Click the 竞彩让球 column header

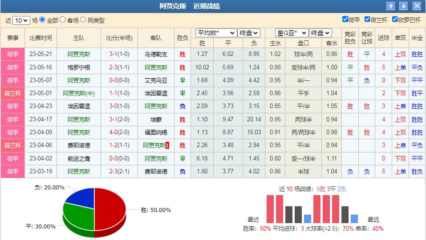tap(367, 38)
